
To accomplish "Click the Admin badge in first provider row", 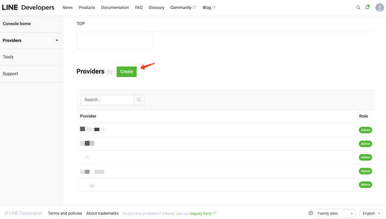I will pyautogui.click(x=365, y=130).
